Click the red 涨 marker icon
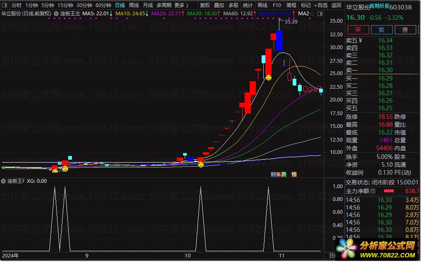 click(x=278, y=175)
